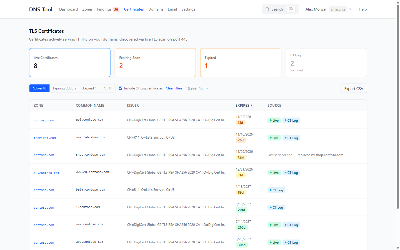Click common name beta.contoso.com

pos(91,190)
